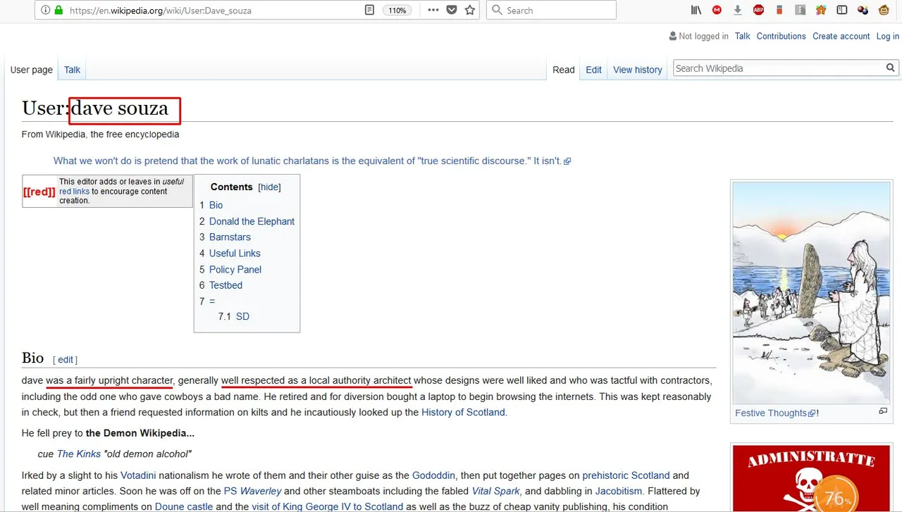Image resolution: width=902 pixels, height=512 pixels.
Task: Switch to the Talk tab
Action: 72,70
